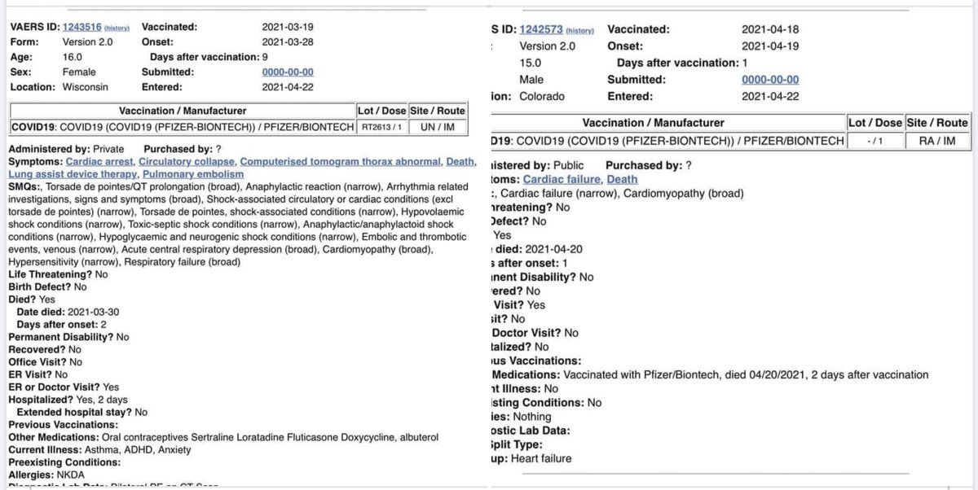The image size is (978, 490).
Task: Select Wisconsin report entered date 2021-04-22
Action: pyautogui.click(x=289, y=85)
